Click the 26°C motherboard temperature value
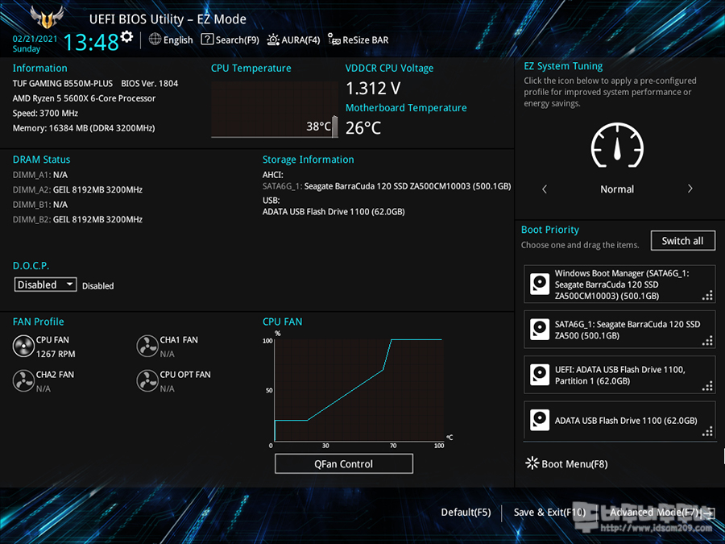 (363, 127)
